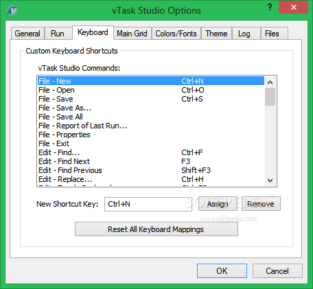Select the Edit - Replace... command

151,179
